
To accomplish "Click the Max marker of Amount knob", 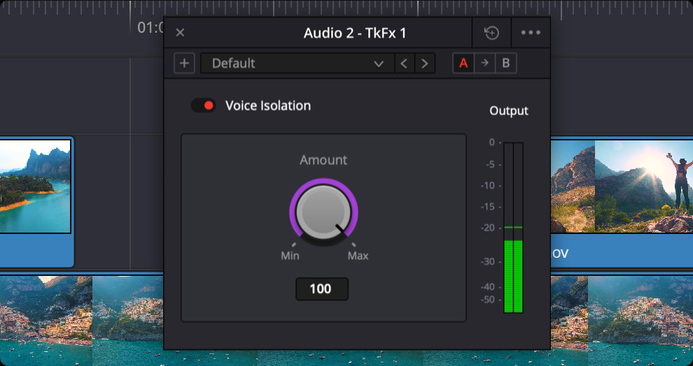I will [x=358, y=255].
